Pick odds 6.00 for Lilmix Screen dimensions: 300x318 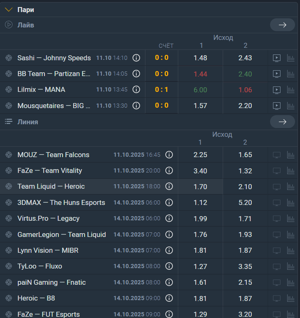tap(200, 90)
